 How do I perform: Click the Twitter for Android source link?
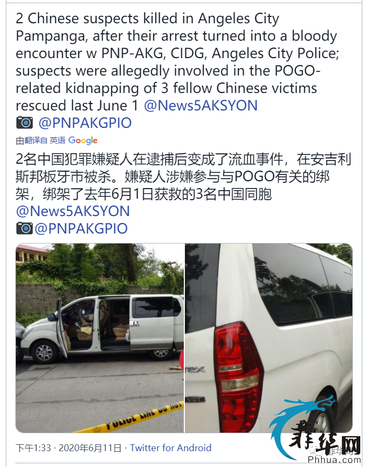[x=171, y=448]
